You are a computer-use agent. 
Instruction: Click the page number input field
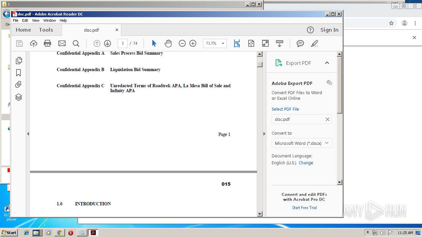click(x=123, y=43)
